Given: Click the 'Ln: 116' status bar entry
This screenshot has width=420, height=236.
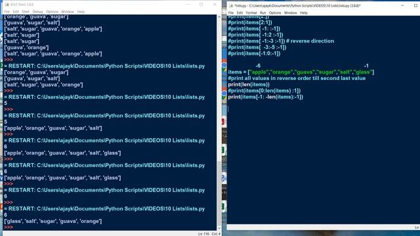Looking at the screenshot, I should [x=204, y=234].
